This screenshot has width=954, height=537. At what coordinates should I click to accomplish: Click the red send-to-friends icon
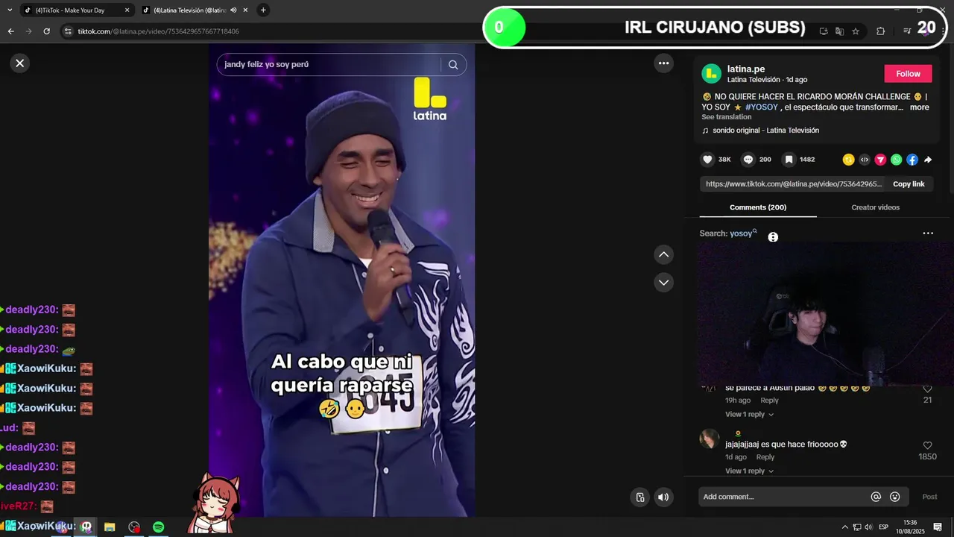tap(880, 160)
